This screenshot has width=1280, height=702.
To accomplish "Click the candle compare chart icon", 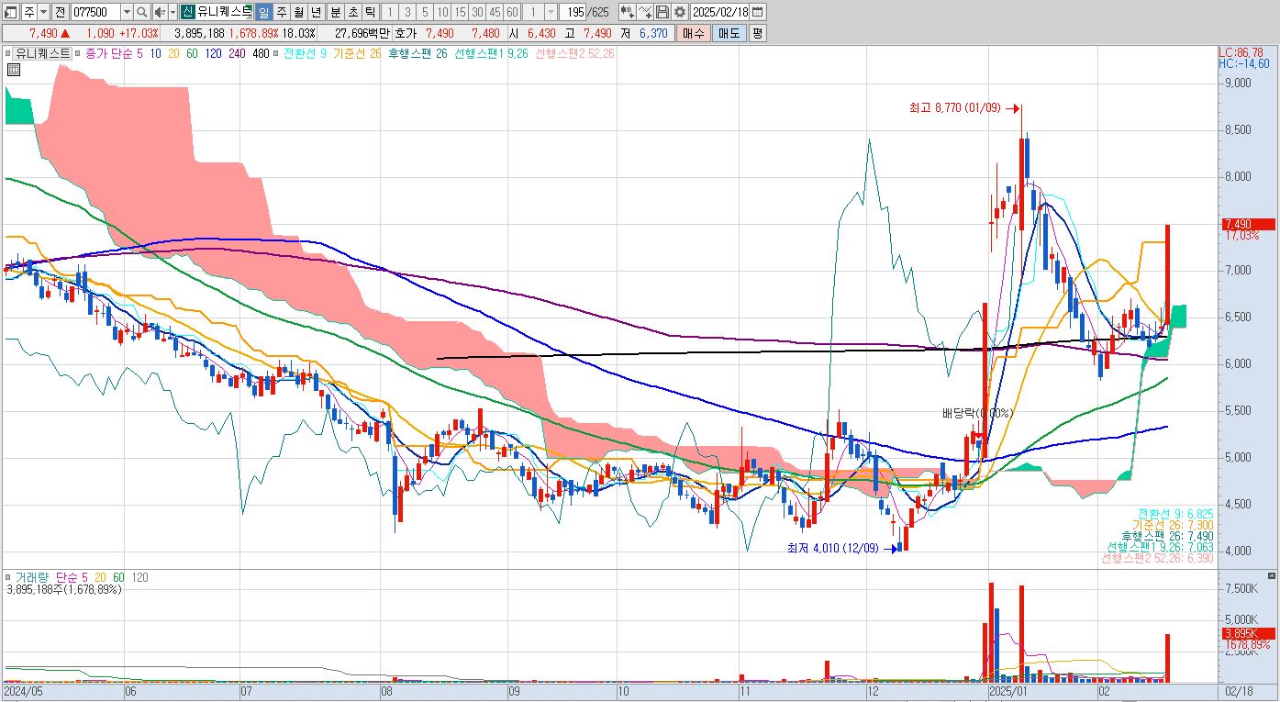I will point(626,12).
